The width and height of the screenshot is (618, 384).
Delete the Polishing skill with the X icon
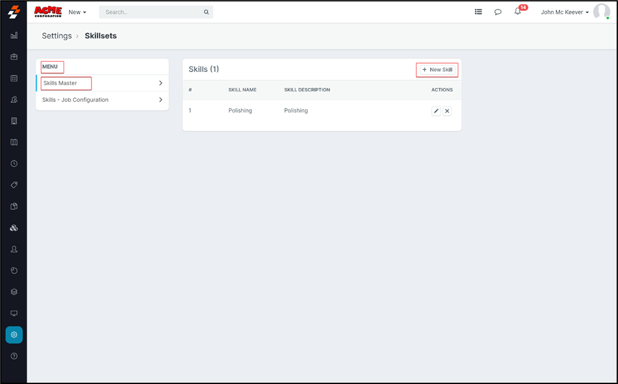tap(447, 111)
